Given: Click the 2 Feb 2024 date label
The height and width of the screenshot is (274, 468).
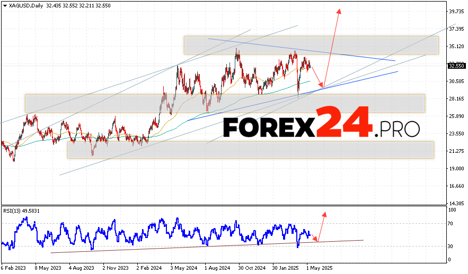Looking at the screenshot, I should [149, 268].
